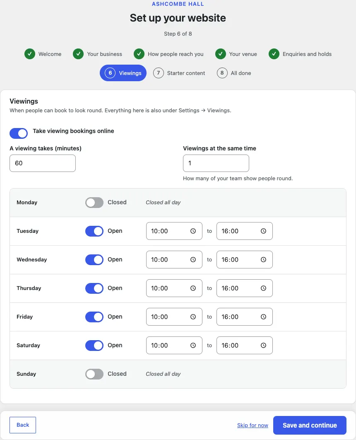
Task: Turn off Take viewing bookings online
Action: (19, 133)
